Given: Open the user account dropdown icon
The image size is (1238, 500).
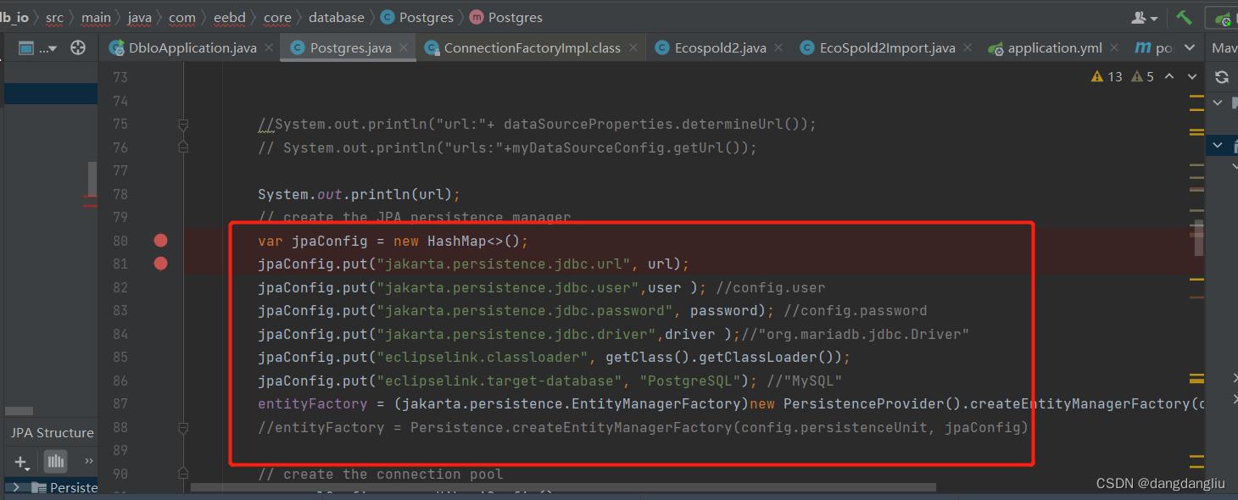Looking at the screenshot, I should 1145,17.
